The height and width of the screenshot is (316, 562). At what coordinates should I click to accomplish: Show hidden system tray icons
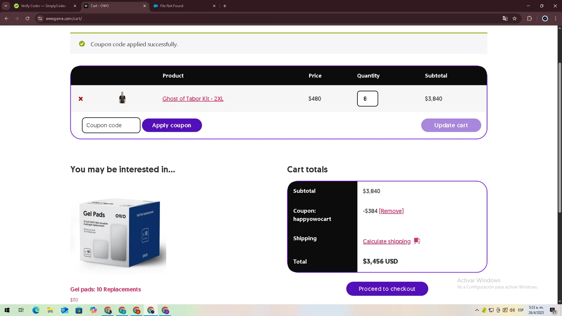click(x=477, y=310)
